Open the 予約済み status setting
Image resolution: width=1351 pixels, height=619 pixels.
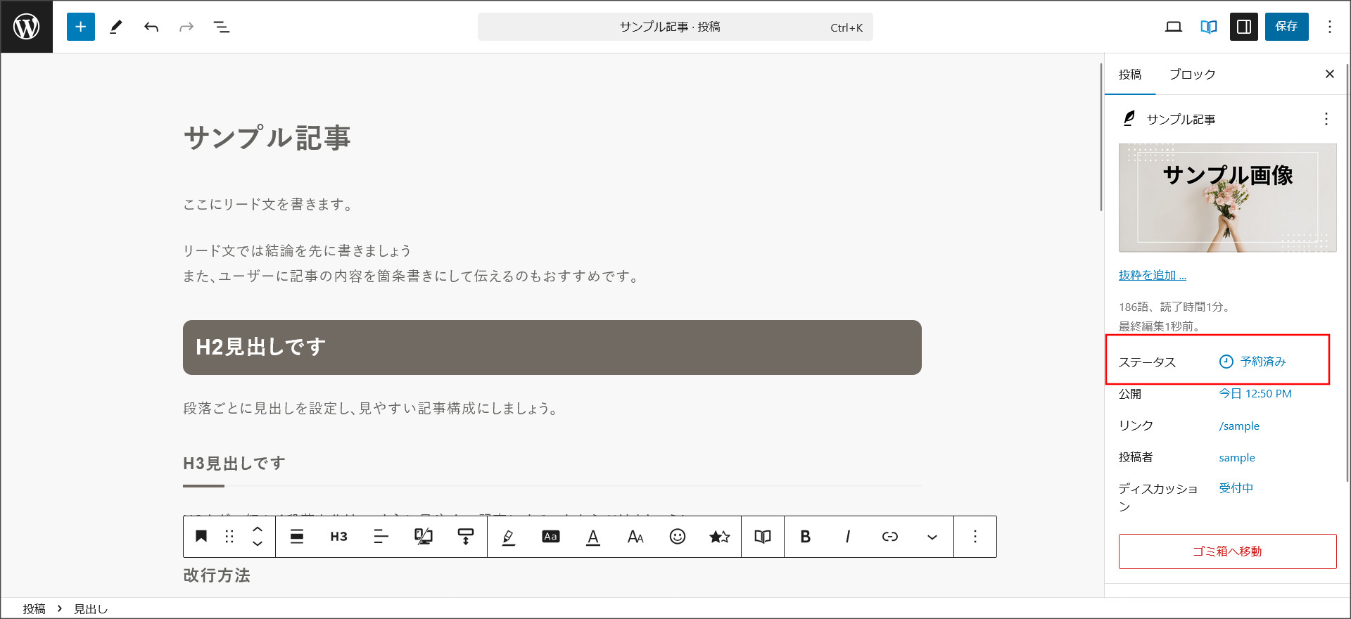pos(1253,362)
